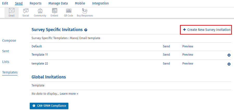Click Create New Survey Invitation
The image size is (234, 110).
coord(207,30)
